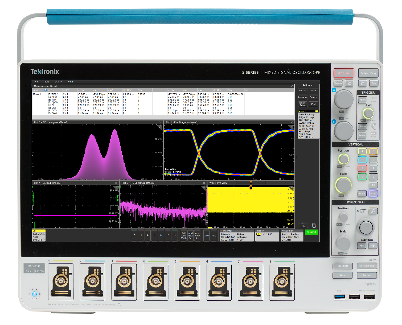Push the vertical Math button

click(x=362, y=194)
